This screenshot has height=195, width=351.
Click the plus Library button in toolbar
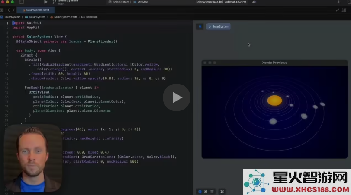[338, 2]
